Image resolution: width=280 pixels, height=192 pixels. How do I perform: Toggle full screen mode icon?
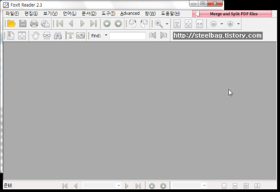pyautogui.click(x=22, y=35)
